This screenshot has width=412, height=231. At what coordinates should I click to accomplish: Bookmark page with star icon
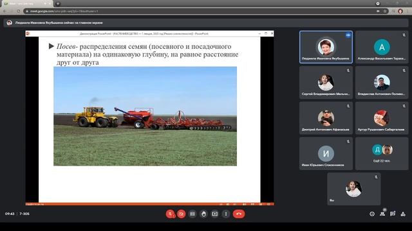385,12
